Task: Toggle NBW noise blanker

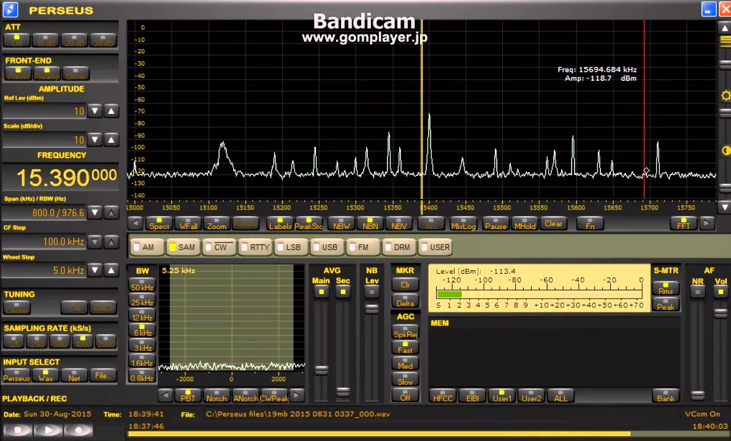Action: [341, 224]
